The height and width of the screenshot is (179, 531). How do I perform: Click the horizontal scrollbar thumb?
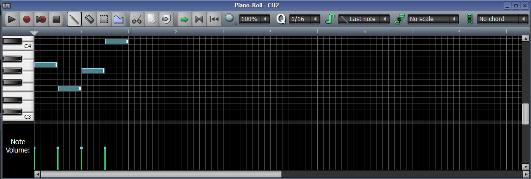tap(161, 174)
